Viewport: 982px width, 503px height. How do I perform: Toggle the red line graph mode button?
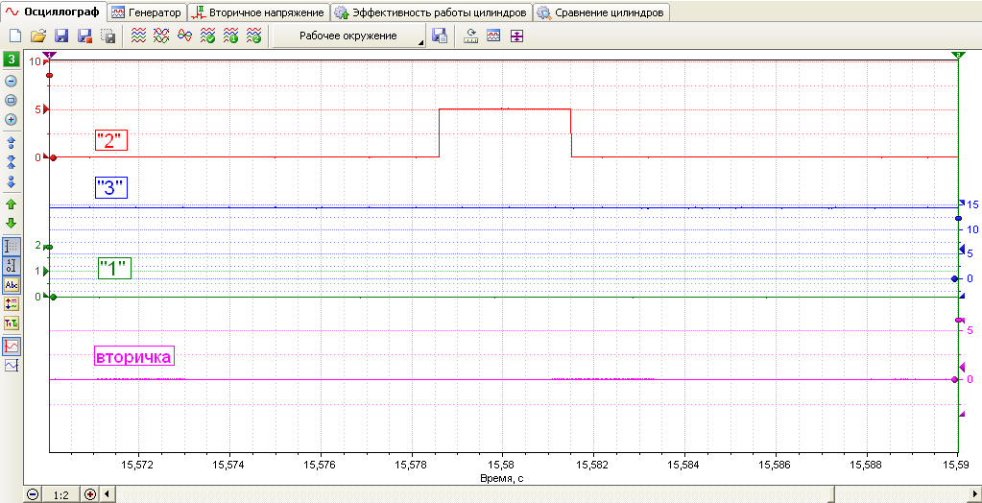point(12,346)
